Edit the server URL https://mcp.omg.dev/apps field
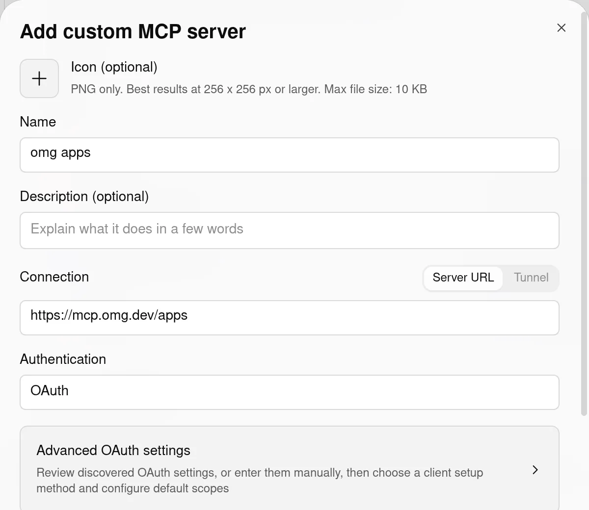This screenshot has height=510, width=589. [x=290, y=318]
